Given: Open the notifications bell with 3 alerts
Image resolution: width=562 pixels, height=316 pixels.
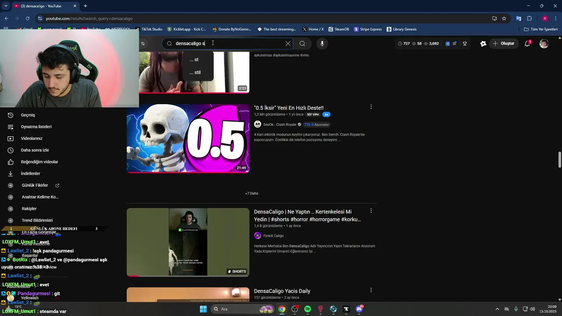Looking at the screenshot, I should click(527, 43).
